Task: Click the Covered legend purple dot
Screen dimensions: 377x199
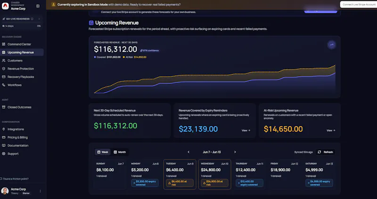Action: [x=95, y=57]
